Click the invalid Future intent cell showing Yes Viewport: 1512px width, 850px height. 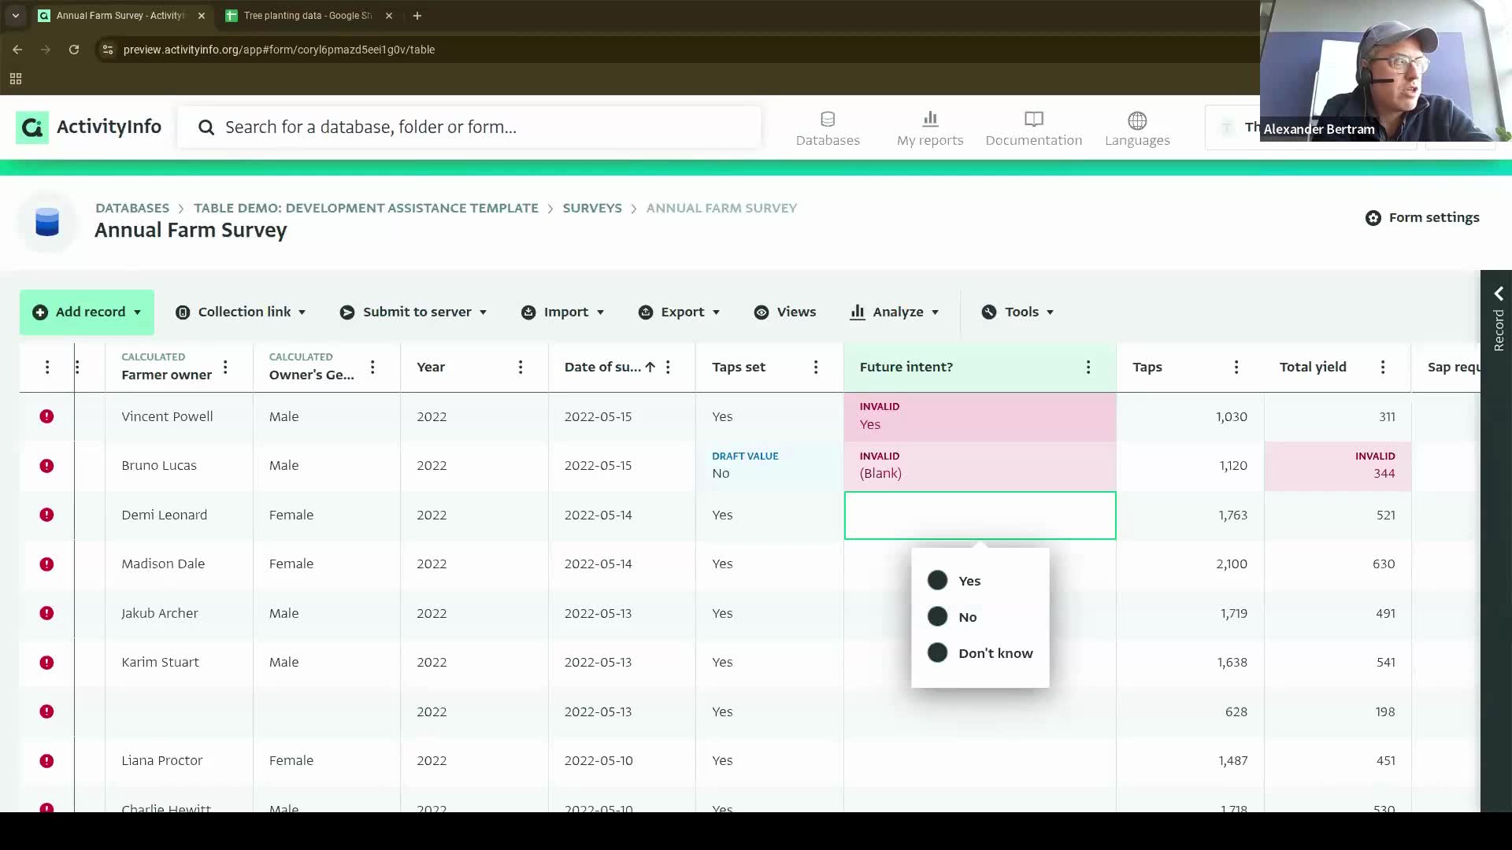click(980, 416)
